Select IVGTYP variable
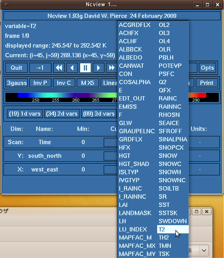 (129, 180)
